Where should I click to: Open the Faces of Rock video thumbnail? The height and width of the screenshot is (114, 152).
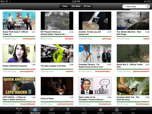[x=57, y=86]
